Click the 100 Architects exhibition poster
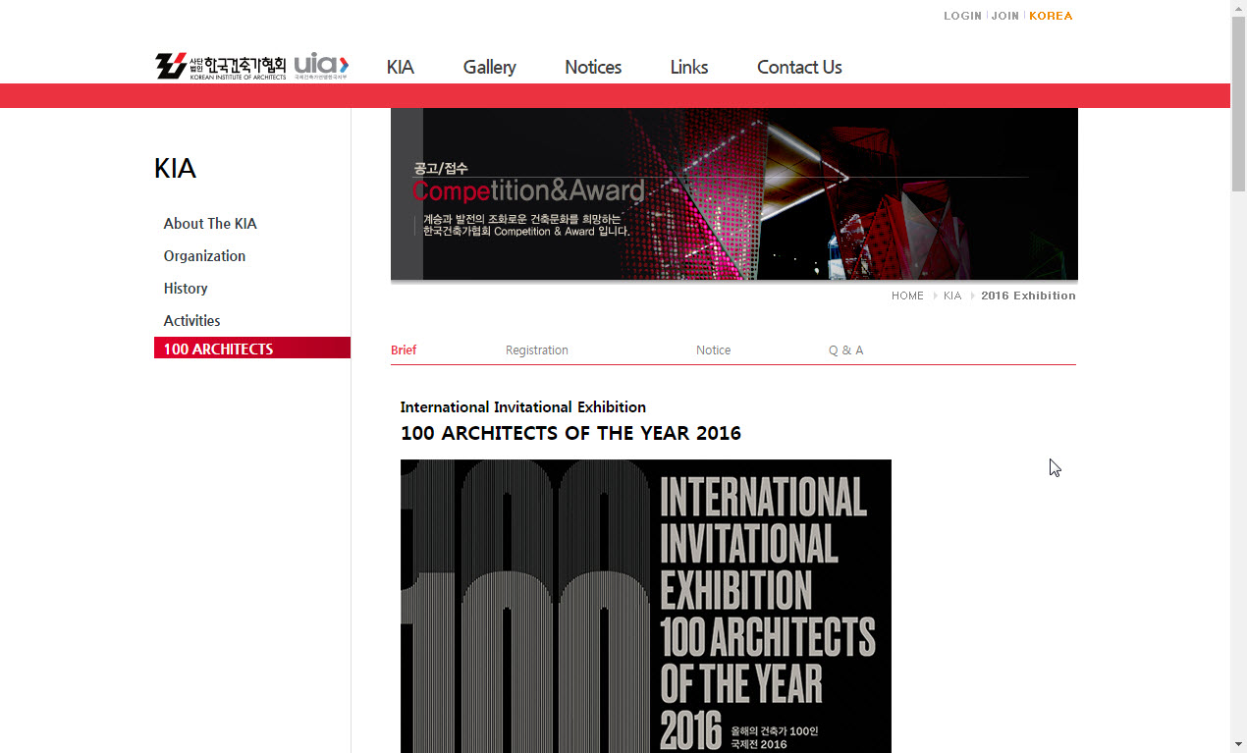This screenshot has height=753, width=1247. (x=645, y=606)
